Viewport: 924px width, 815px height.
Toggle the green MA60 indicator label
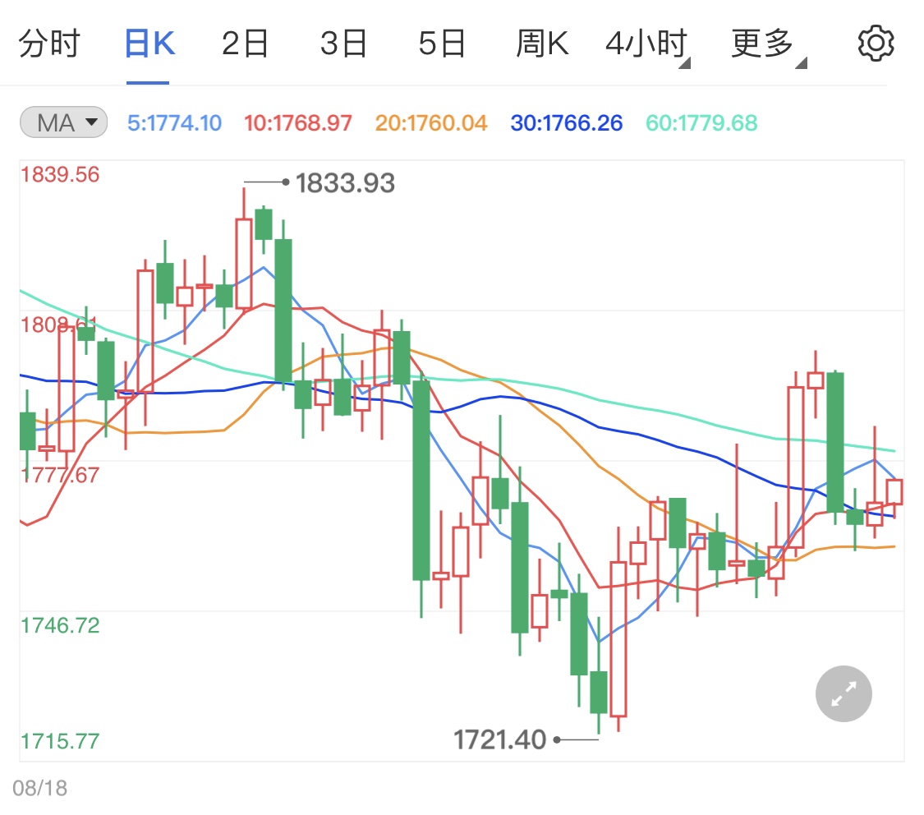click(701, 121)
